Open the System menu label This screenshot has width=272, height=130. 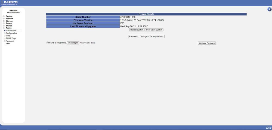tap(9, 16)
